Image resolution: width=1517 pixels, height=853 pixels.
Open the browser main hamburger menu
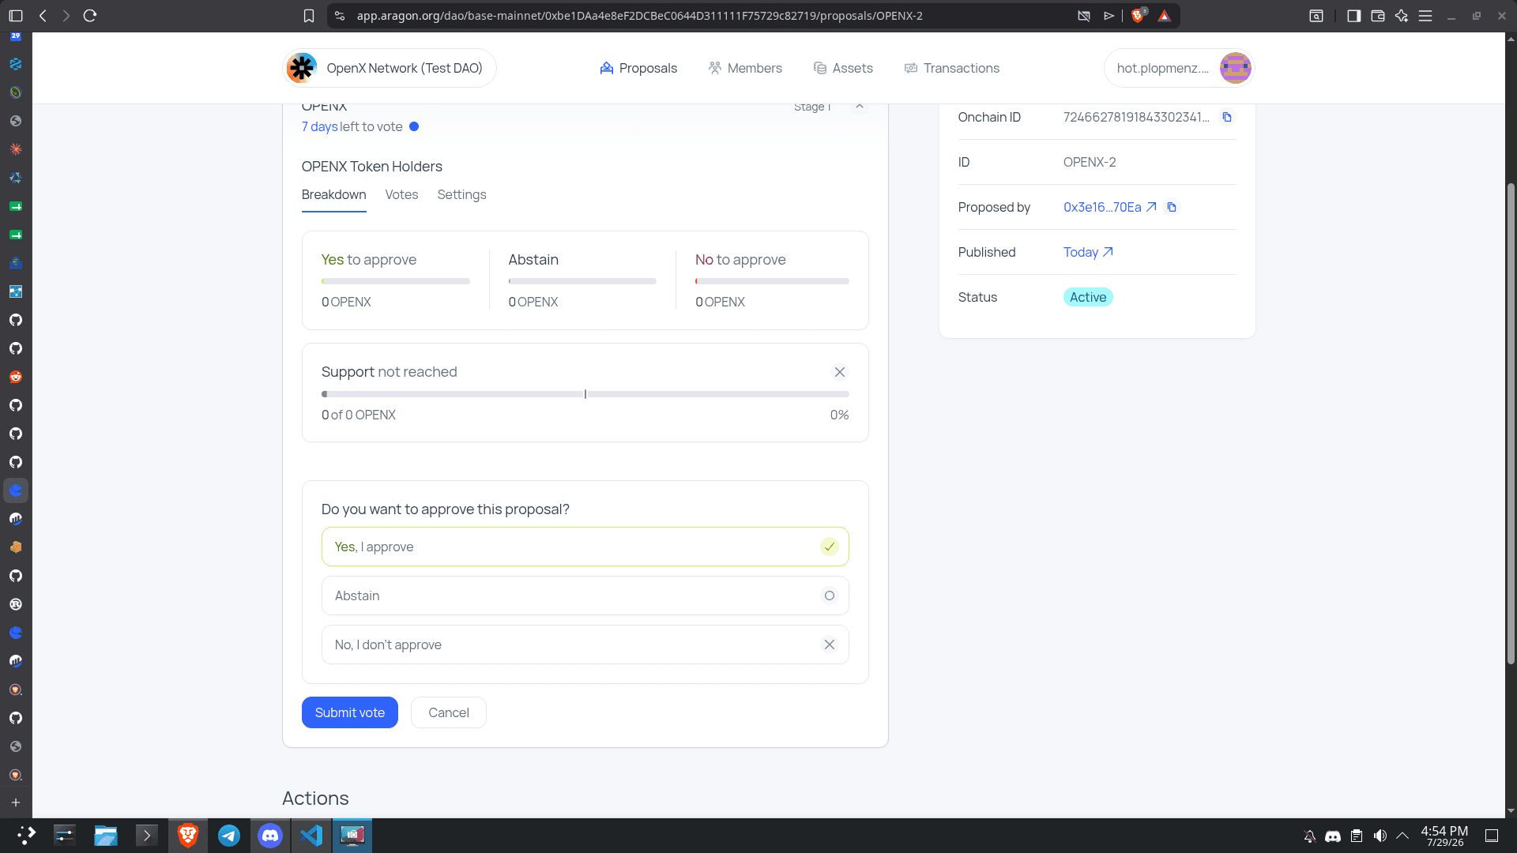pos(1425,16)
